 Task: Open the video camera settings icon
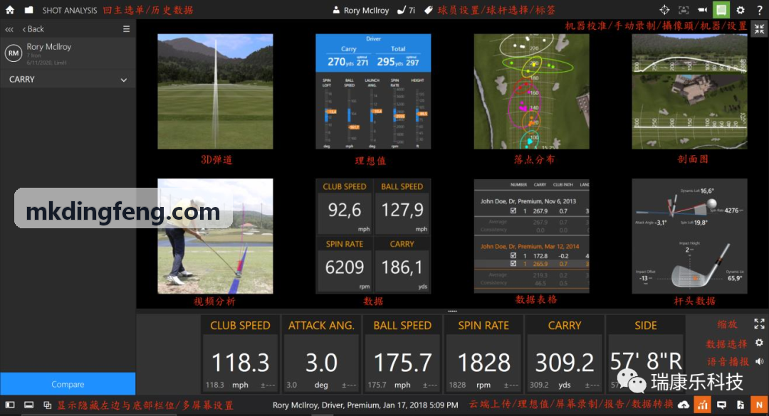[x=702, y=10]
